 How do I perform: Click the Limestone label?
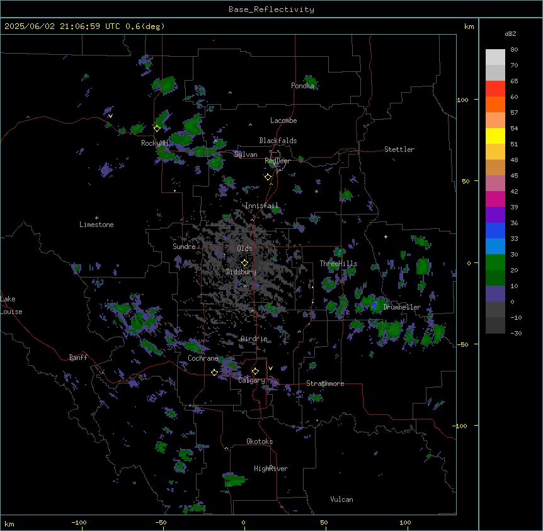tap(96, 225)
